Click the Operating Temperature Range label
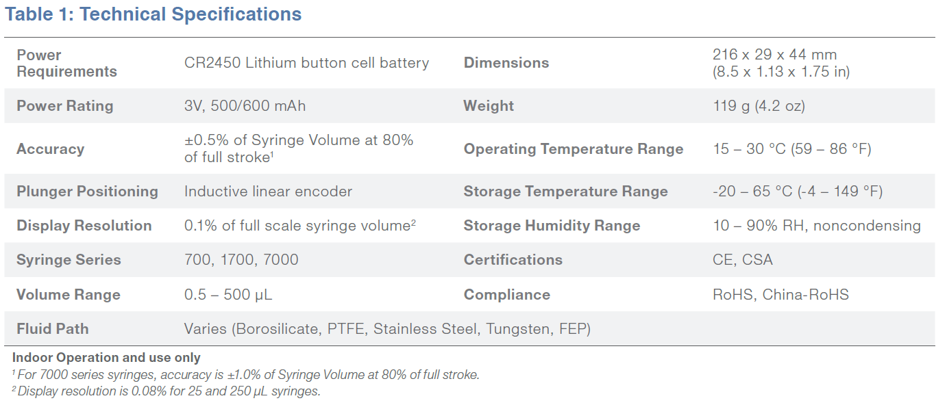Viewport: 947px width, 405px height. tap(574, 149)
